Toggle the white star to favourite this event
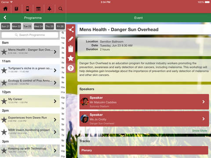This screenshot has width=211, height=158. [71, 58]
